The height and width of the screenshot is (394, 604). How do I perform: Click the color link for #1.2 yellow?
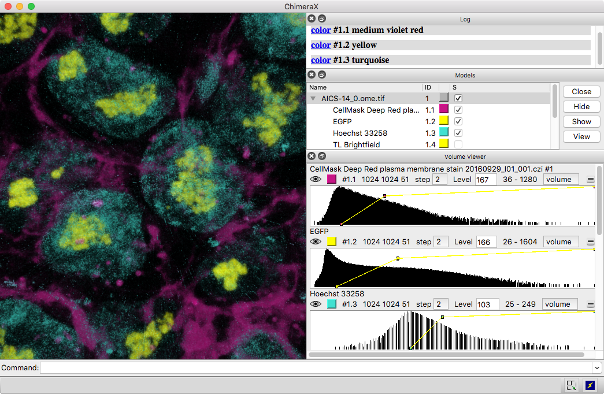coord(321,45)
